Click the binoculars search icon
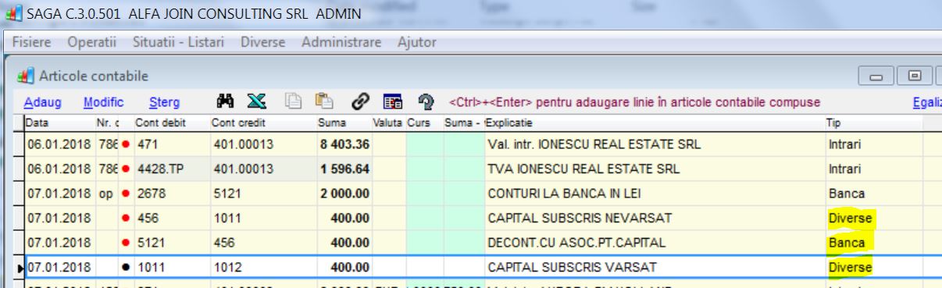Viewport: 942px width, 288px height. pos(226,101)
